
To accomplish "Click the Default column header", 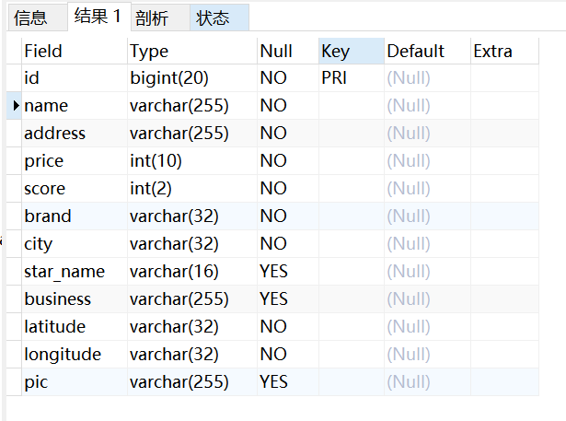I will (427, 51).
